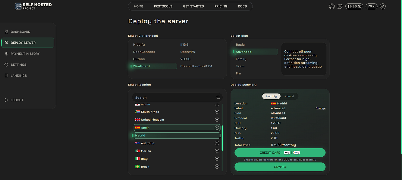Choose the Pro plan

pyautogui.click(x=238, y=73)
